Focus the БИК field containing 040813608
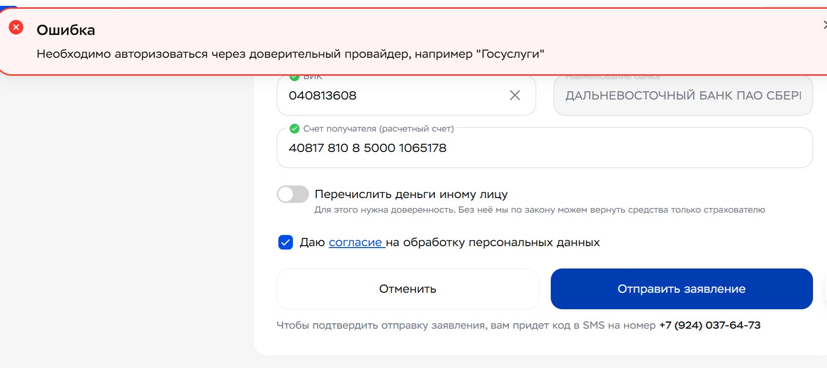This screenshot has height=368, width=827. (x=389, y=96)
